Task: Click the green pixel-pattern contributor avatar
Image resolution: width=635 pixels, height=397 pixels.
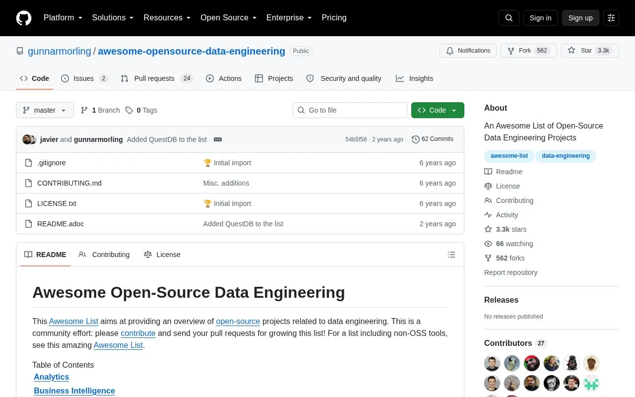Action: coord(591,383)
